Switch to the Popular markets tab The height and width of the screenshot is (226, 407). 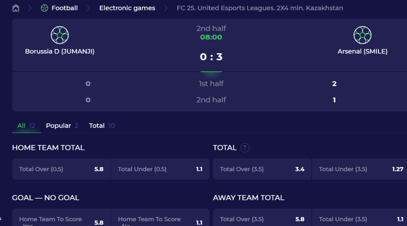click(x=62, y=126)
